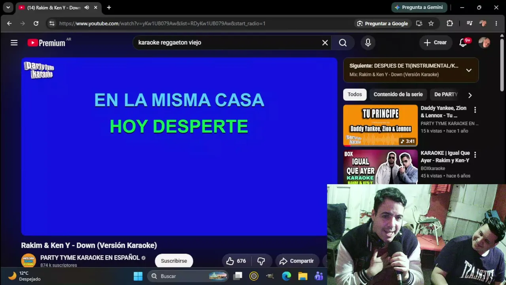Switch to the Rakim & Ken Y tab
Viewport: 506px width, 285px height.
54,8
